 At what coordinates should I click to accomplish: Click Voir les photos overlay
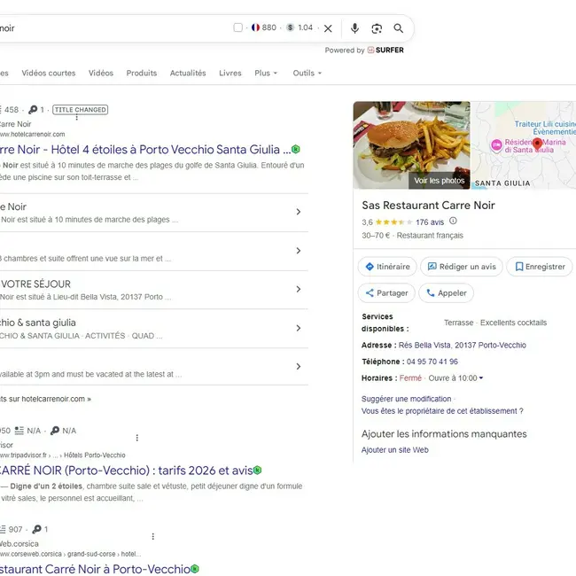(440, 181)
